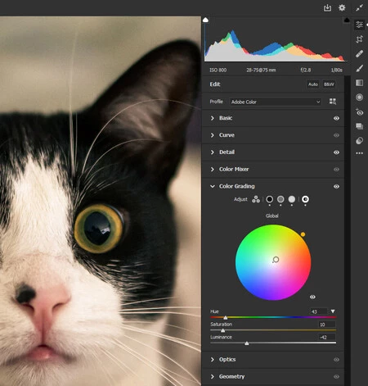Click the save image download icon
Viewport: 368px width, 386px height.
tap(327, 8)
